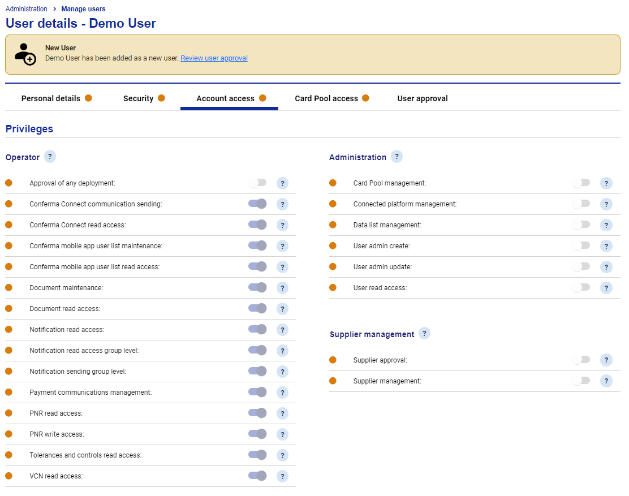Open help for Supplier approval
Viewport: 629px width, 496px height.
606,360
